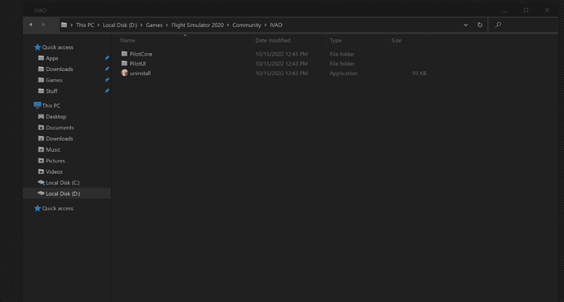This screenshot has width=564, height=302.
Task: Expand chevron after Flight Simulator 2020 breadcrumb
Action: pos(228,24)
